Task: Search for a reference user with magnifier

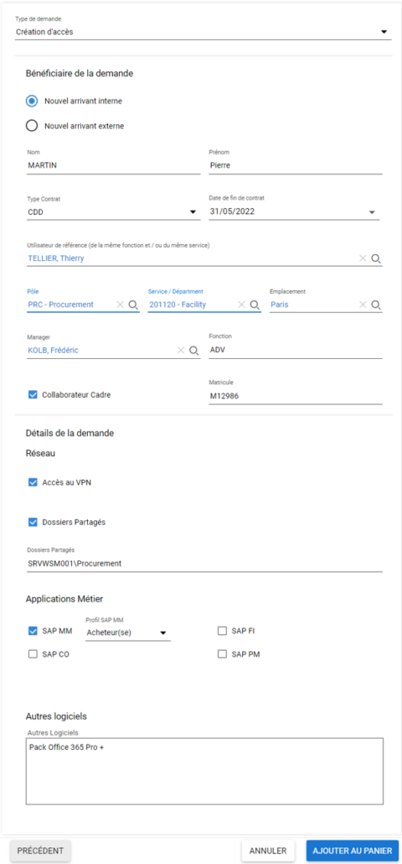Action: click(375, 258)
